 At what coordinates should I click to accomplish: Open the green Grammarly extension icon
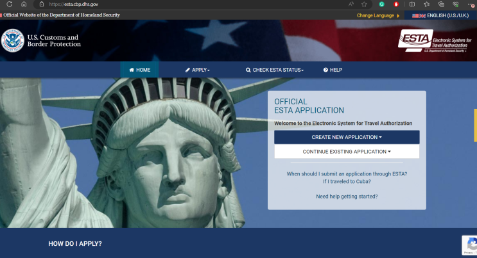coord(381,4)
